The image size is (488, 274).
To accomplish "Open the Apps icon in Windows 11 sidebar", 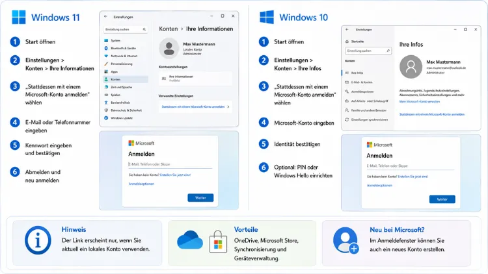I will [x=106, y=71].
